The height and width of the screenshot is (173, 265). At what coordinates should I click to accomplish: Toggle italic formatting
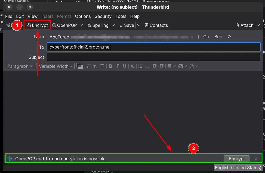(x=118, y=66)
